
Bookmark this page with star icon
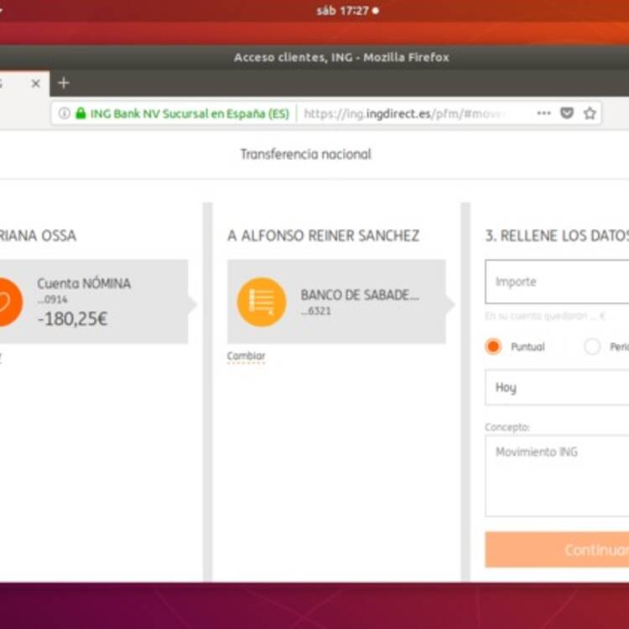pos(590,113)
